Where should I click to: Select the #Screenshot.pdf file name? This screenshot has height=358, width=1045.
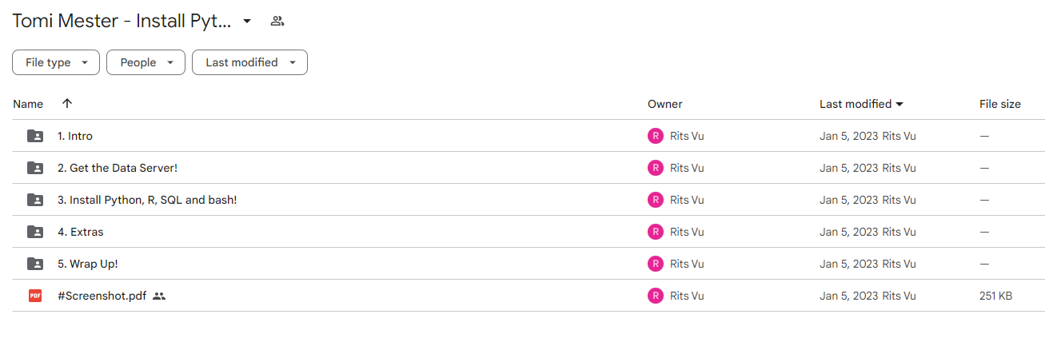point(102,296)
